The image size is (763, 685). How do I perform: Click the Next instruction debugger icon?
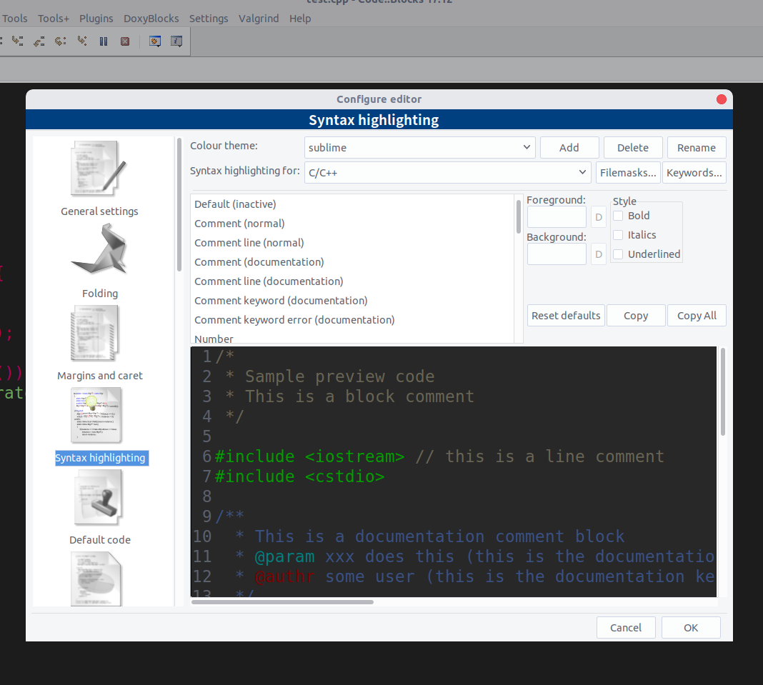click(x=60, y=41)
